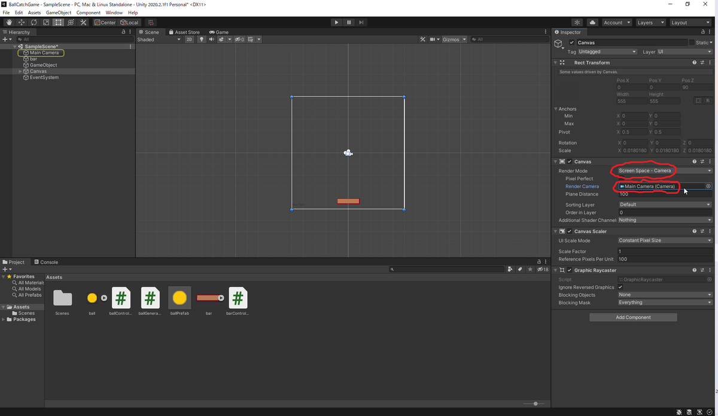Open Tag dropdown showing Untagged
The height and width of the screenshot is (416, 718).
[607, 51]
